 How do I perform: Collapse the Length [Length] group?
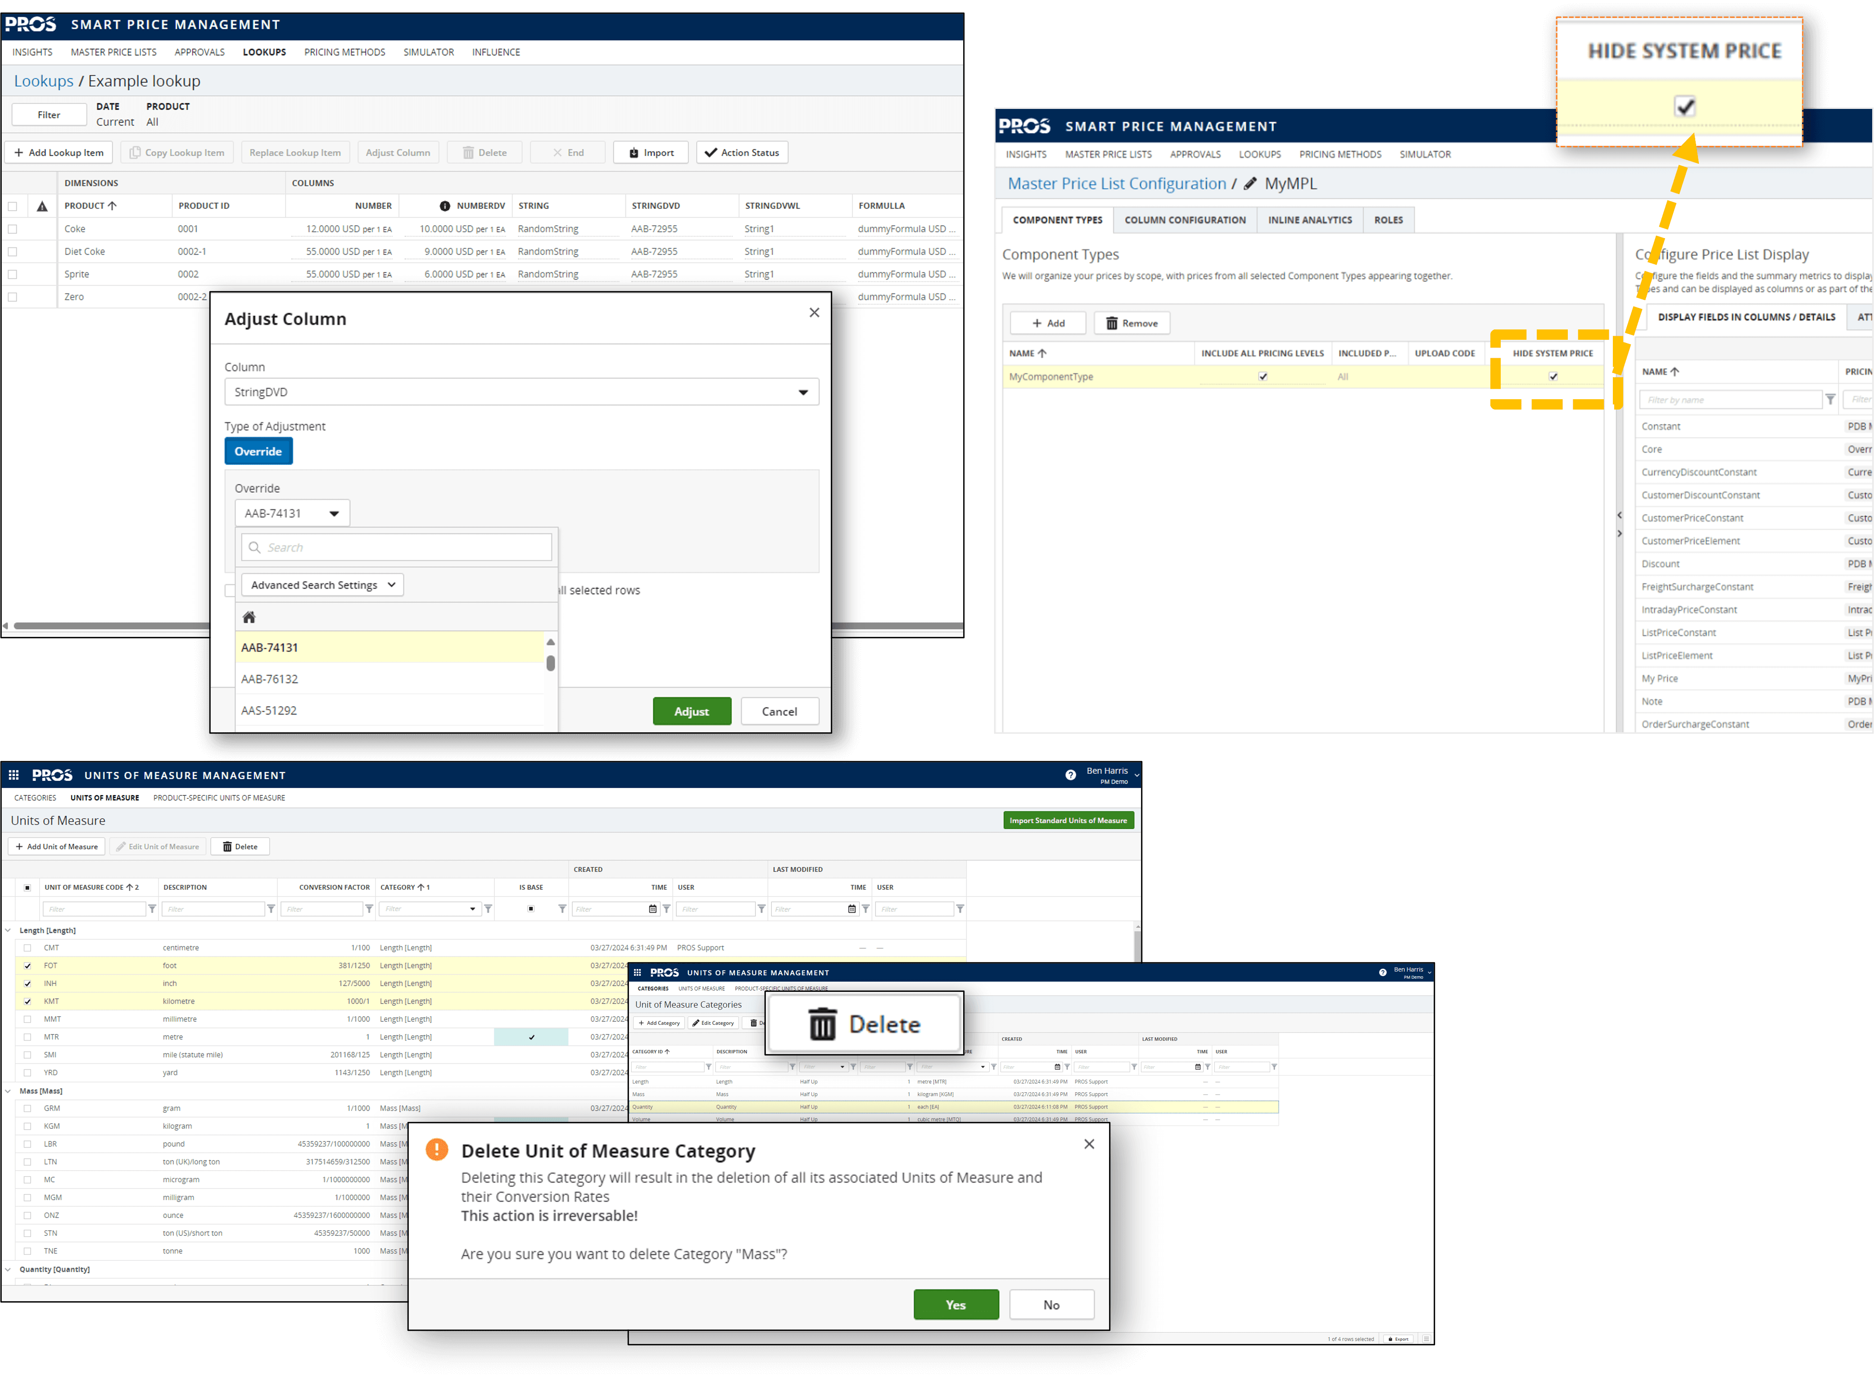click(x=9, y=930)
